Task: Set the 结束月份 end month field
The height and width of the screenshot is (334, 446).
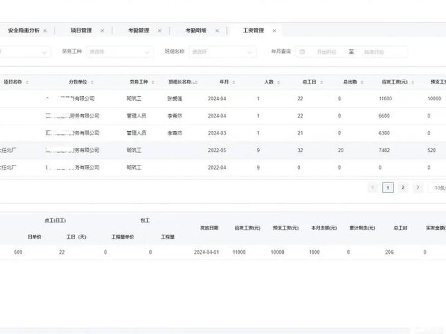Action: click(x=374, y=52)
